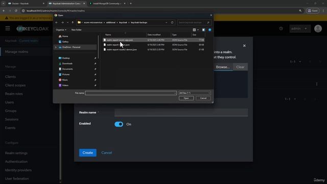Screen dimensions: 327x184
Task: Open the Pictures quick access folder
Action: coord(66,74)
